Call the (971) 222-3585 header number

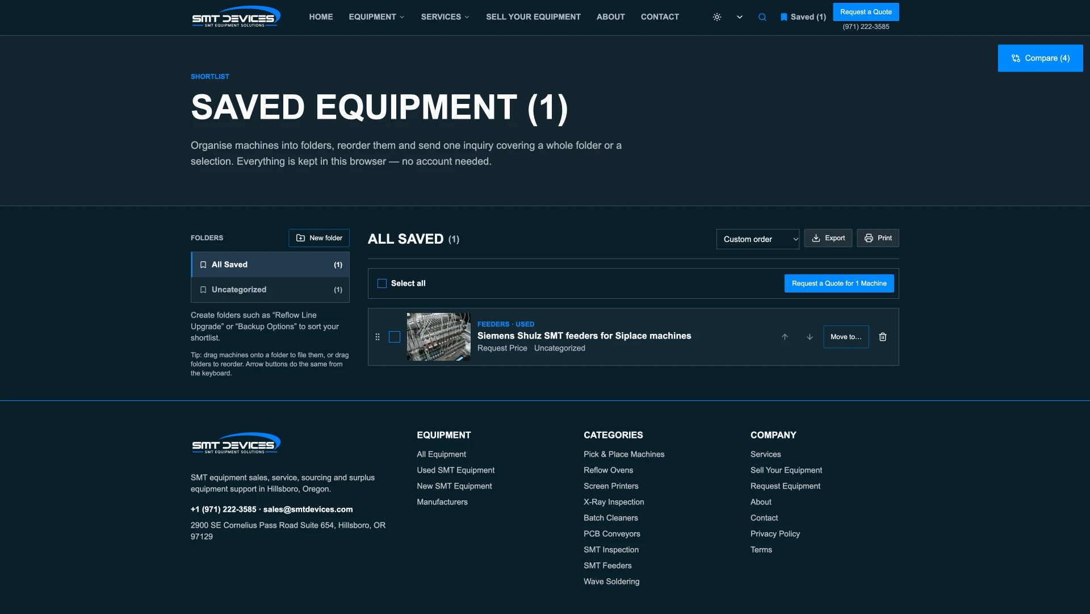866,27
